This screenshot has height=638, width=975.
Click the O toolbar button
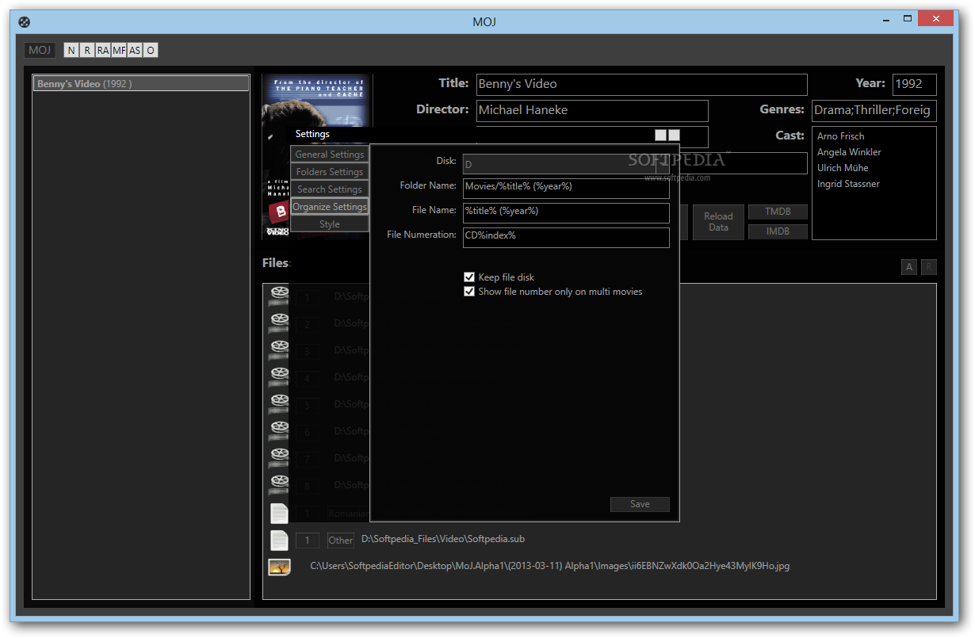click(151, 50)
